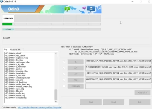The height and width of the screenshot is (109, 152).
Task: Toggle the BL file checkbox
Action: click(64, 62)
